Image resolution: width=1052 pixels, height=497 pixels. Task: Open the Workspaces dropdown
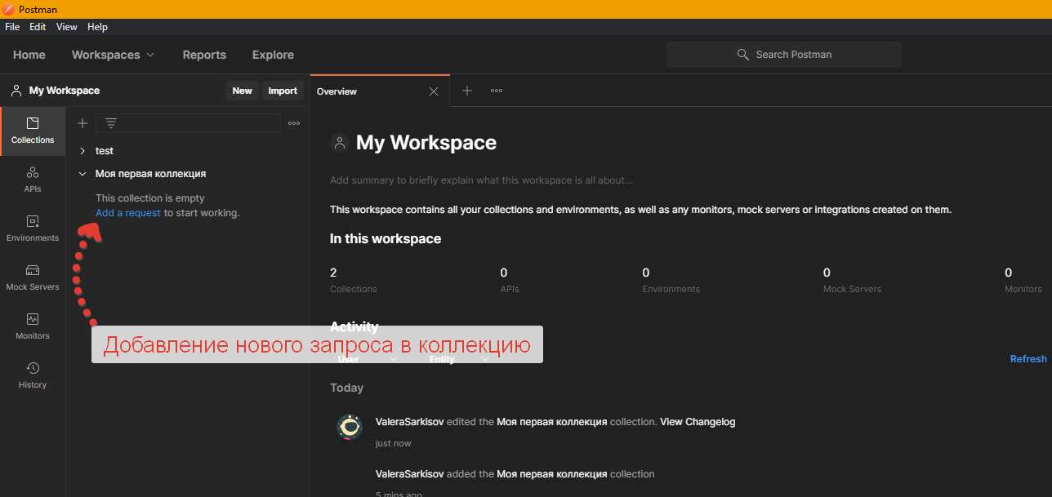pyautogui.click(x=113, y=55)
